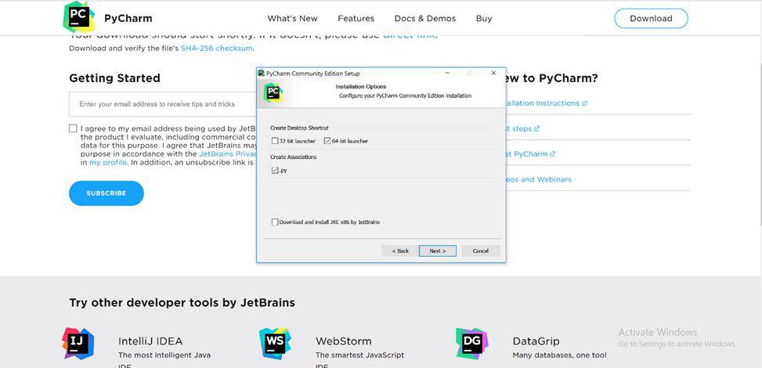
Task: Click the Back button in installer
Action: [399, 251]
